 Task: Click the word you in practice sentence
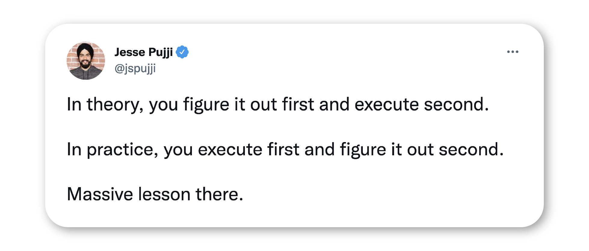coord(178,151)
